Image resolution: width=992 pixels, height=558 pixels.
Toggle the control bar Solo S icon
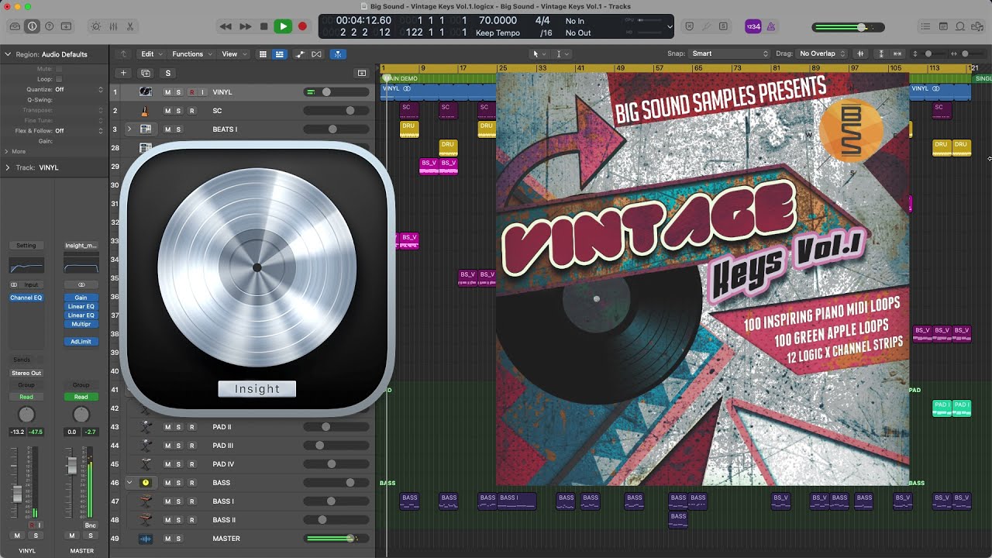click(723, 26)
